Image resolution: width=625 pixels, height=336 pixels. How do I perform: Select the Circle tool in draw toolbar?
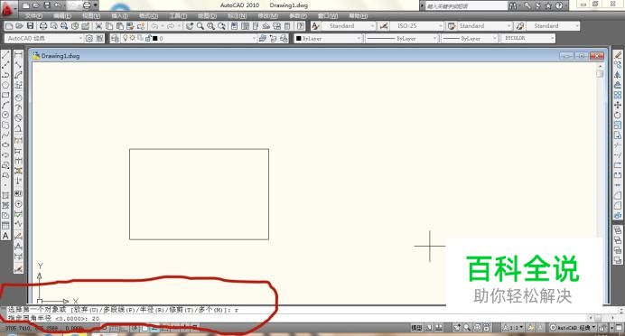5,115
